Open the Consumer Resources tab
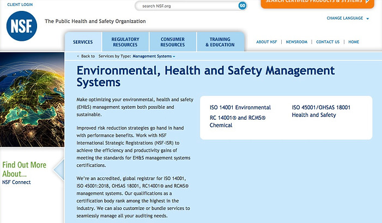This screenshot has height=223, width=382. tap(173, 42)
